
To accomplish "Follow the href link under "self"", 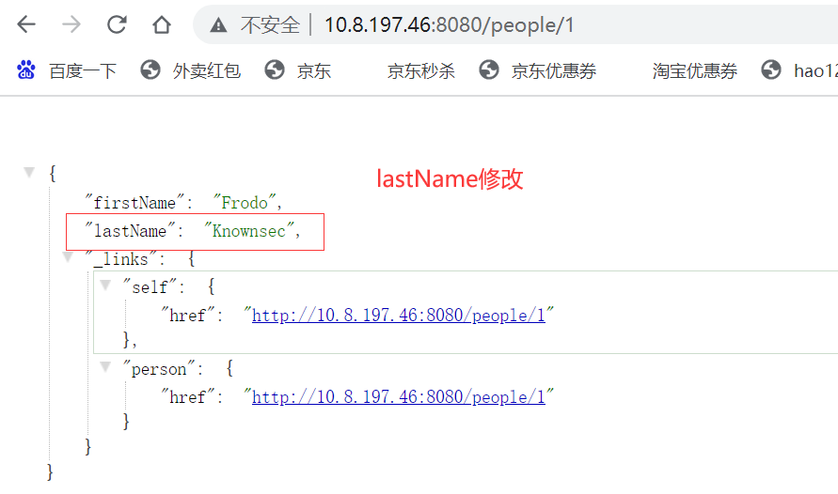I will click(x=399, y=316).
